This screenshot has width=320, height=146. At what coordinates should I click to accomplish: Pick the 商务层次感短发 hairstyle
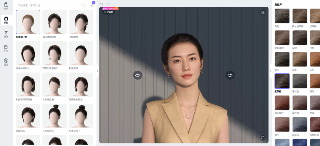point(55,53)
